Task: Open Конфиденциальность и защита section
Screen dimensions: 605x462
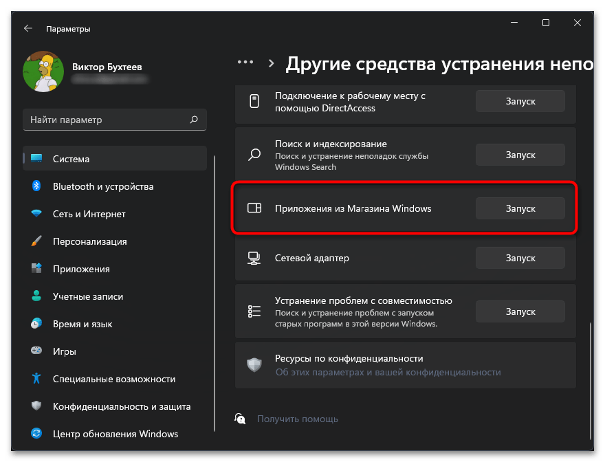Action: (x=115, y=406)
